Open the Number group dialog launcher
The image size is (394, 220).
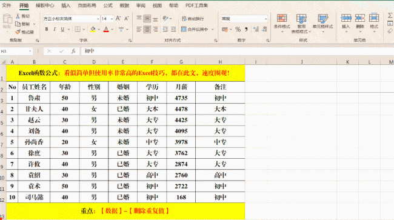click(x=268, y=41)
